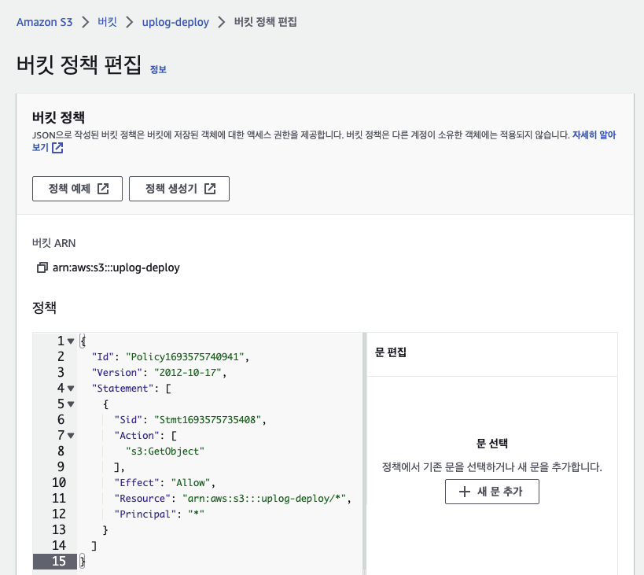Click the "Statement" key in editor
This screenshot has width=644, height=575.
pyautogui.click(x=123, y=389)
